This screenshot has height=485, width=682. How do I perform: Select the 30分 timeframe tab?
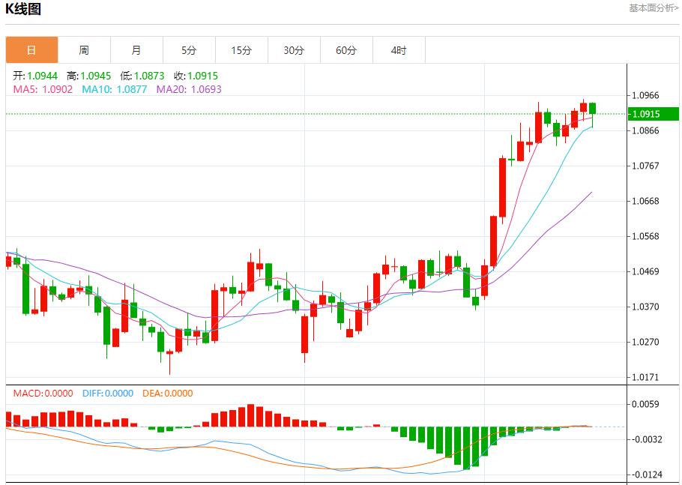click(x=294, y=50)
